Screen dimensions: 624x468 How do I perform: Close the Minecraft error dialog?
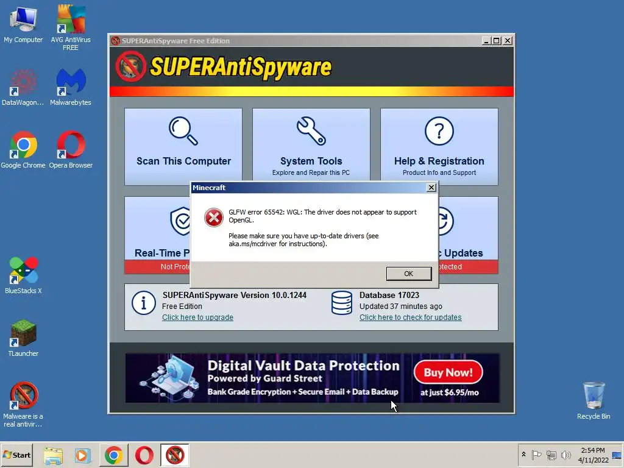pyautogui.click(x=431, y=188)
